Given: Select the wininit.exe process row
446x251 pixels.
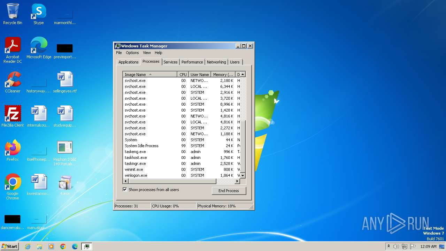Looking at the screenshot, I should 182,169.
